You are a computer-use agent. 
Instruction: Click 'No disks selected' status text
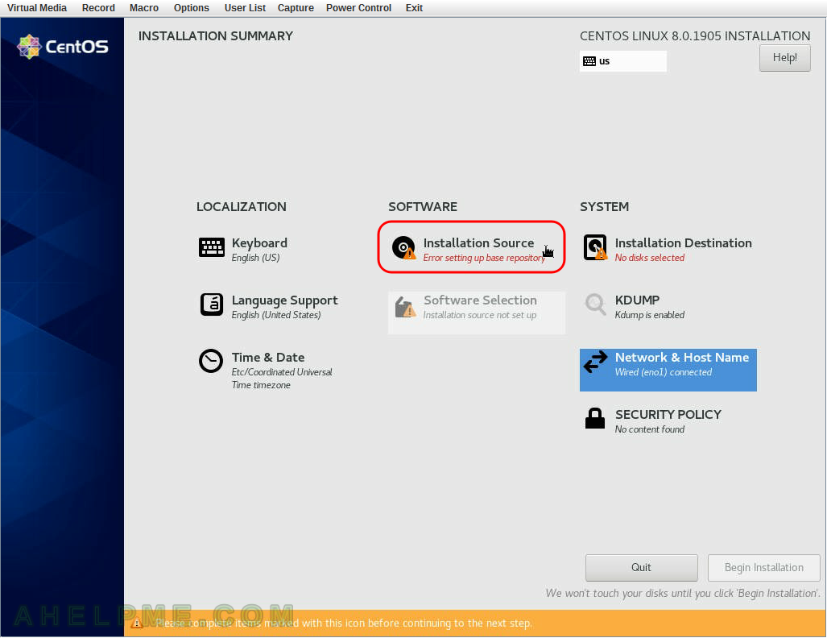tap(649, 258)
